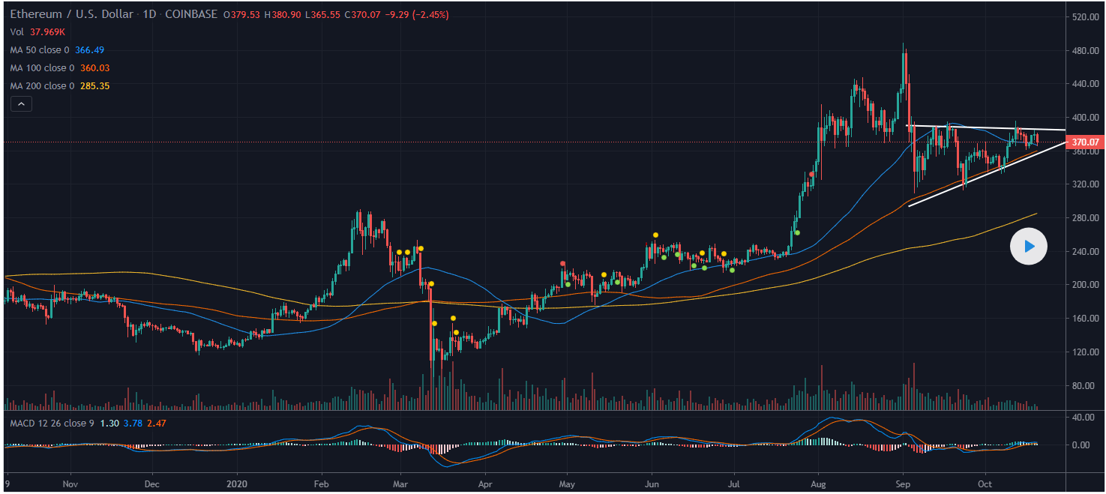Click the 80.00 price axis label
Screen dimensions: 1106x494
[1085, 386]
